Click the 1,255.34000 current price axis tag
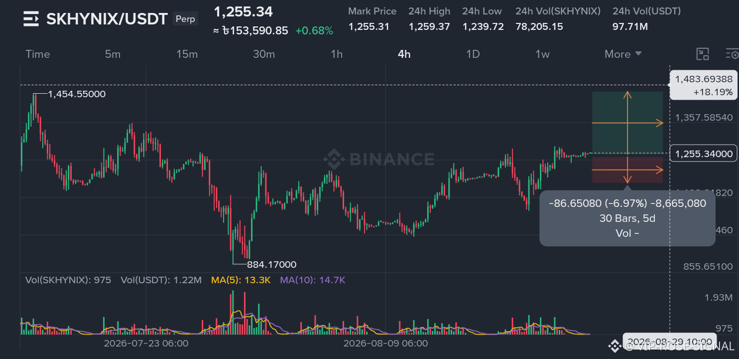The height and width of the screenshot is (359, 739). pos(704,154)
